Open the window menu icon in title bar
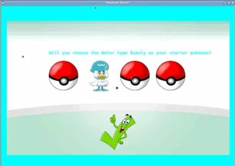 click(x=3, y=3)
